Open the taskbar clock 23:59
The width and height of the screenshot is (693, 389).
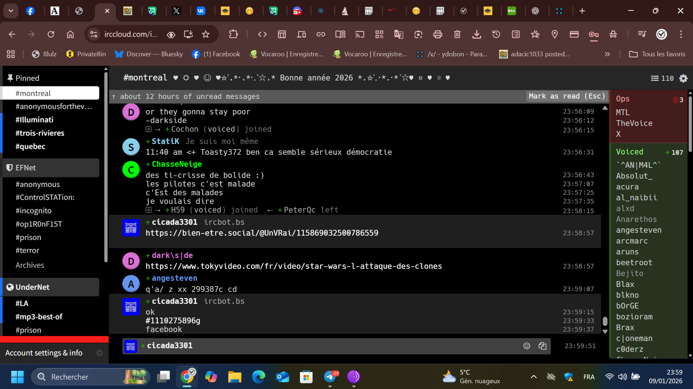coord(666,377)
